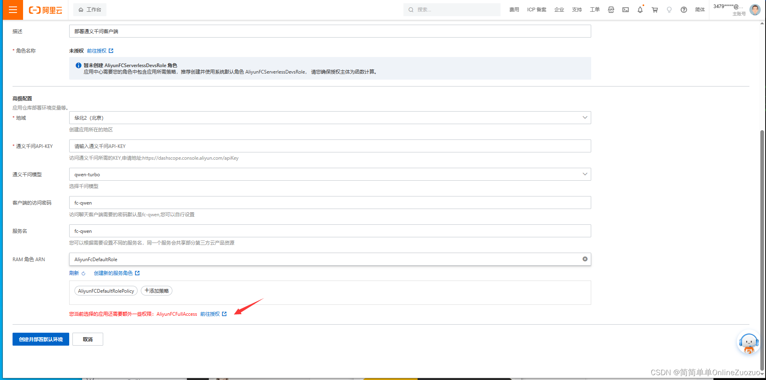Open the 地域 region dropdown

(330, 118)
